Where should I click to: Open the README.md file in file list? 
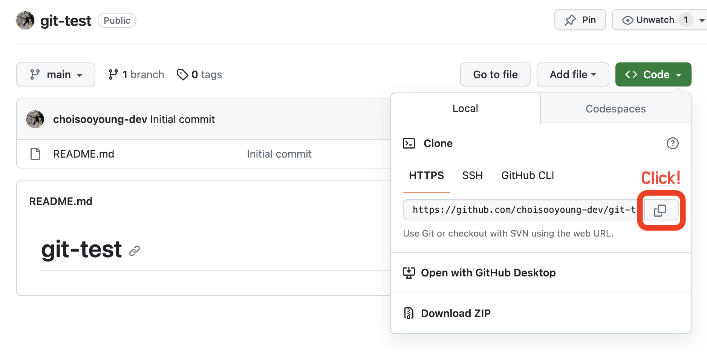coord(84,154)
